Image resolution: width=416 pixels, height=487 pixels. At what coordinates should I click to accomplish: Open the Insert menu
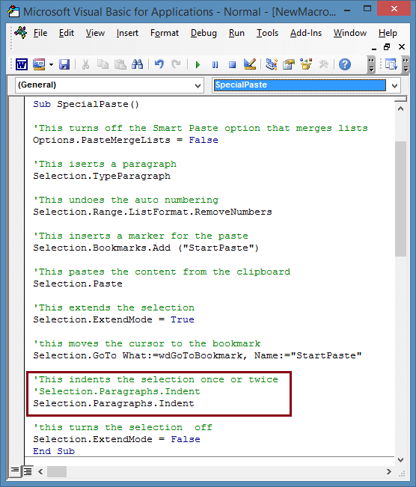127,33
